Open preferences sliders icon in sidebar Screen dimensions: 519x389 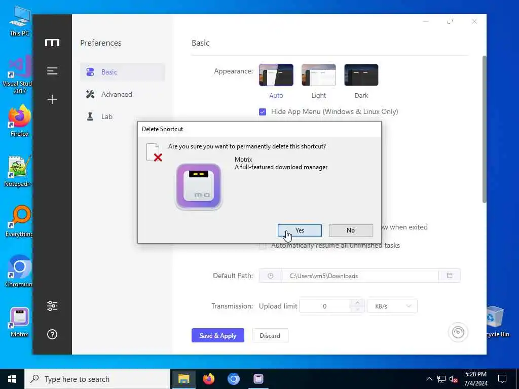(52, 305)
